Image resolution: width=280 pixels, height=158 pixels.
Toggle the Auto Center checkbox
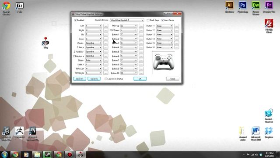[162, 20]
